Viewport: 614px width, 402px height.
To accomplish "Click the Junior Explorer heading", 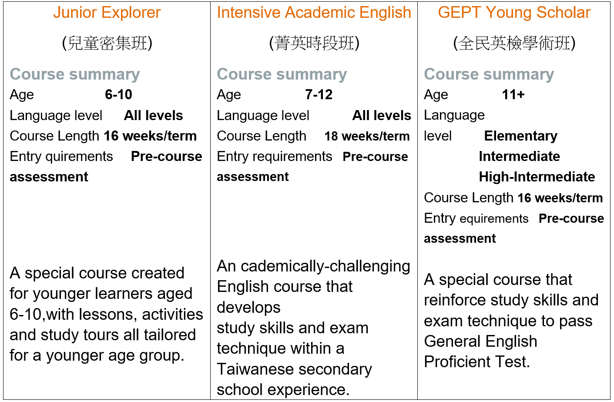I will [x=107, y=13].
